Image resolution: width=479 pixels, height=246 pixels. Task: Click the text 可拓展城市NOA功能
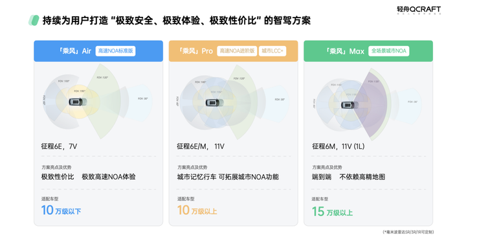point(249,177)
